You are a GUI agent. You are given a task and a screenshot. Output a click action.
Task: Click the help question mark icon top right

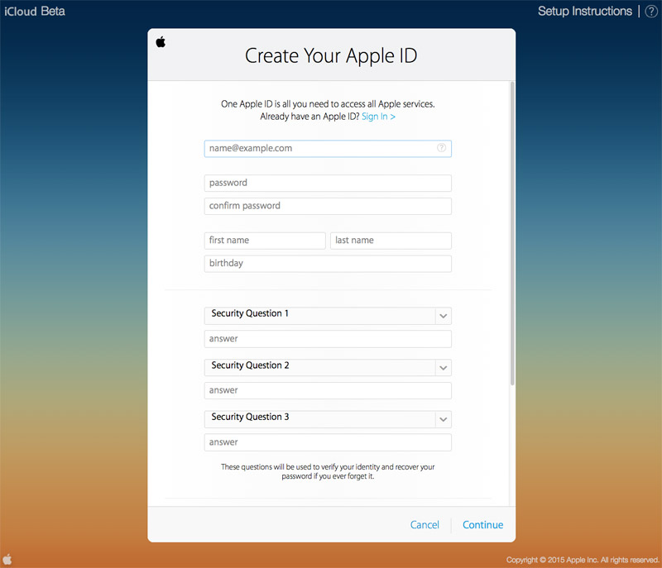[x=651, y=11]
